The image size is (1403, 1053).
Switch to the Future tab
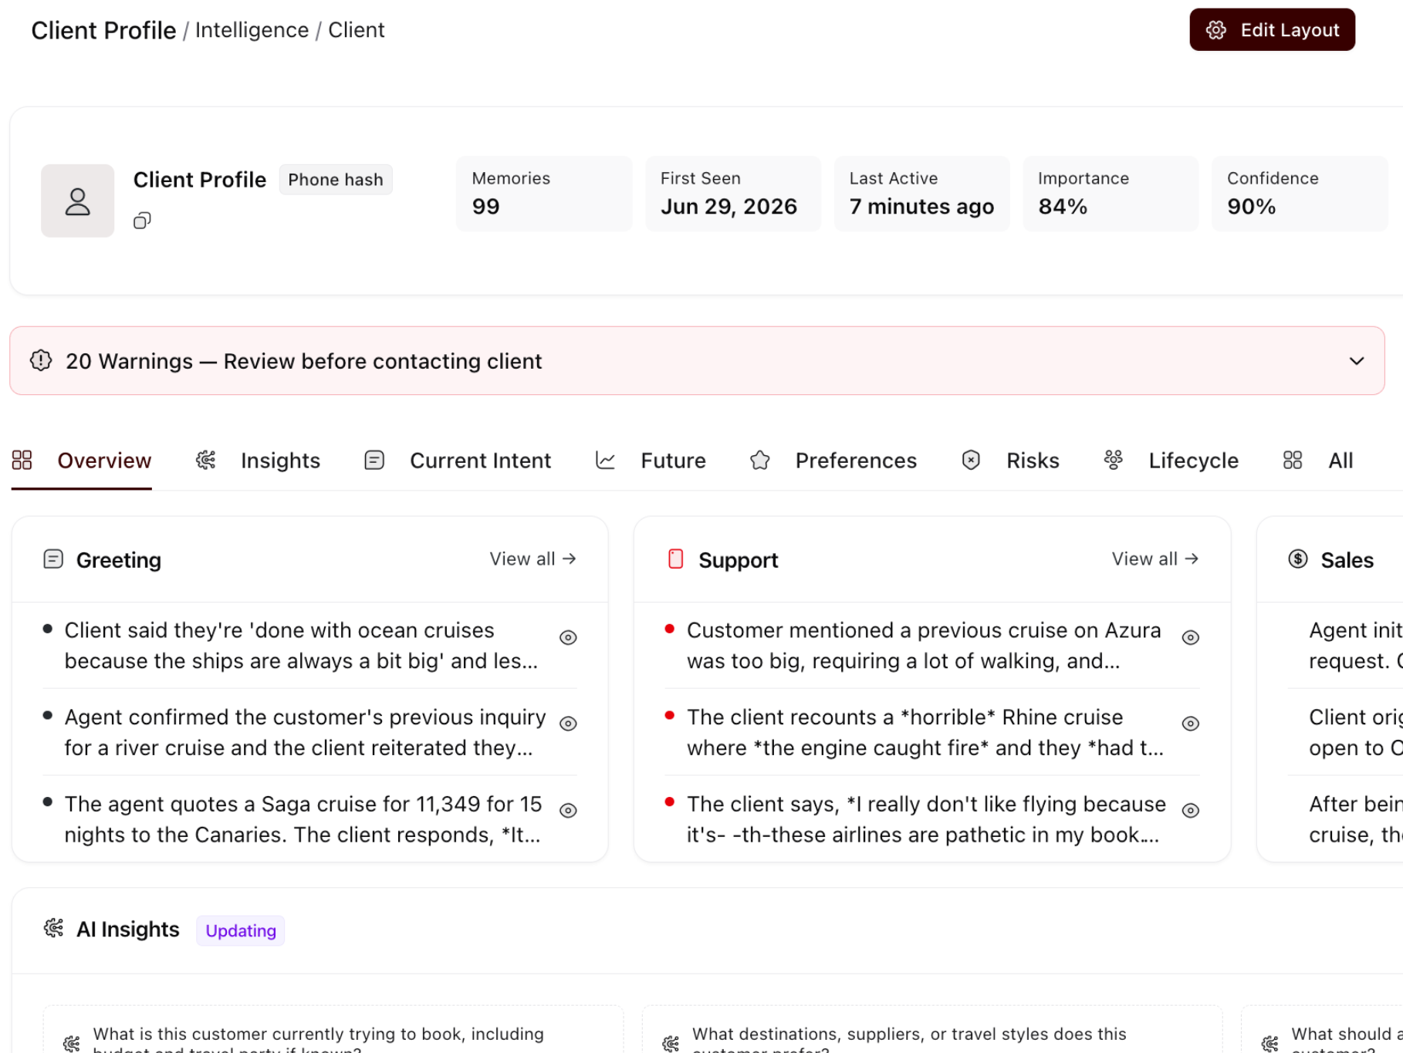651,461
